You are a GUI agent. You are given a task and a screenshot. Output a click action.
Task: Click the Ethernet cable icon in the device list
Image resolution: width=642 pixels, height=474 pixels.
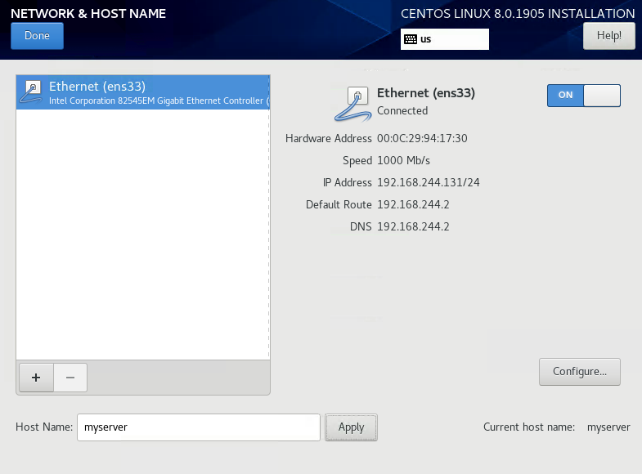tap(31, 92)
